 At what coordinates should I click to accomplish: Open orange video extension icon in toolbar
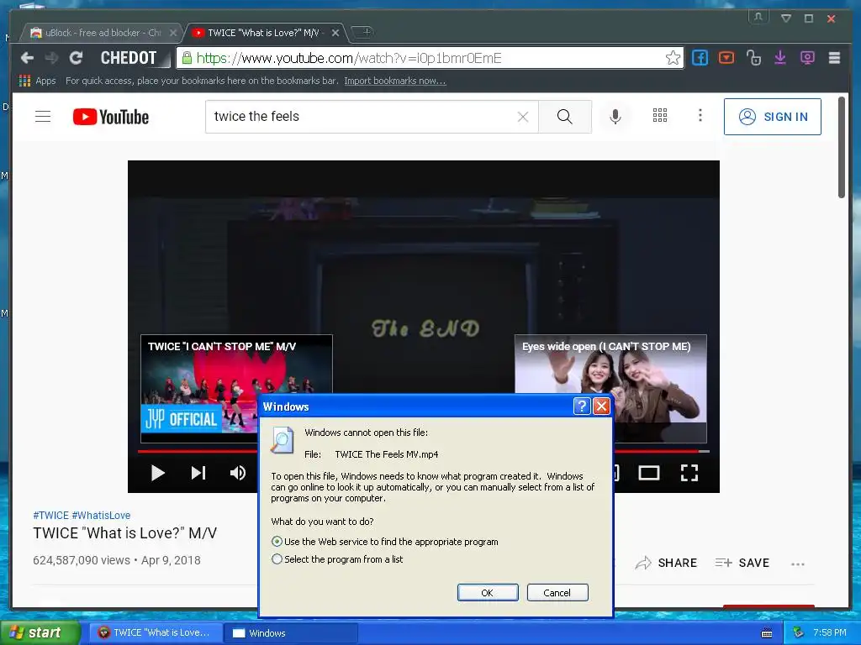click(726, 58)
